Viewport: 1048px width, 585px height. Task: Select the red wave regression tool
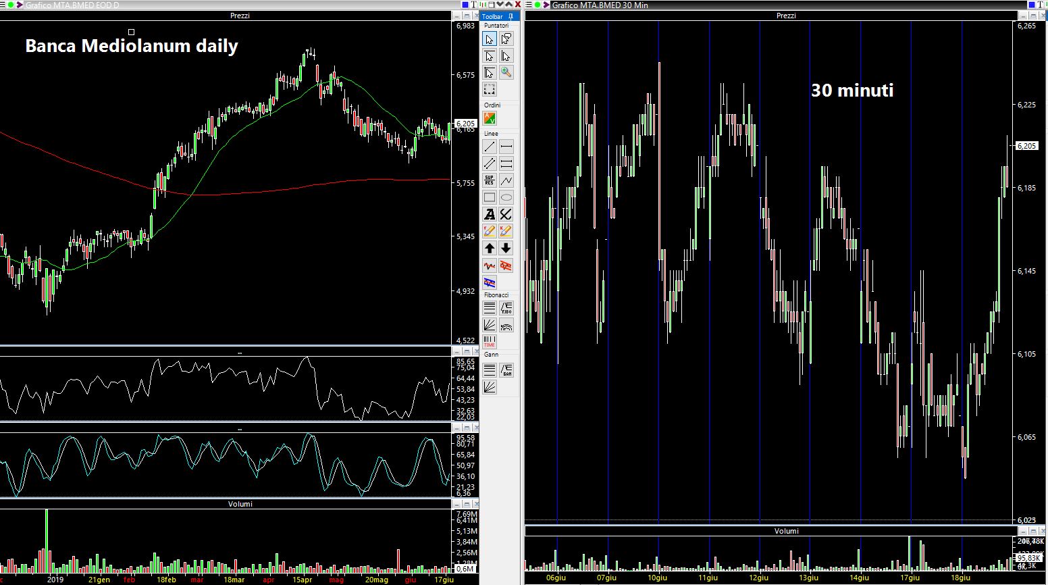490,265
